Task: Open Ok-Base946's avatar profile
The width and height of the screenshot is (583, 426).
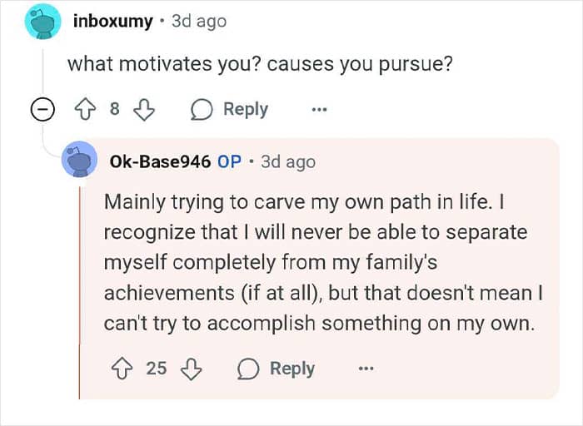Action: point(79,160)
